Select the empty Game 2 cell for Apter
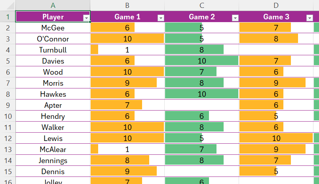 pos(201,105)
